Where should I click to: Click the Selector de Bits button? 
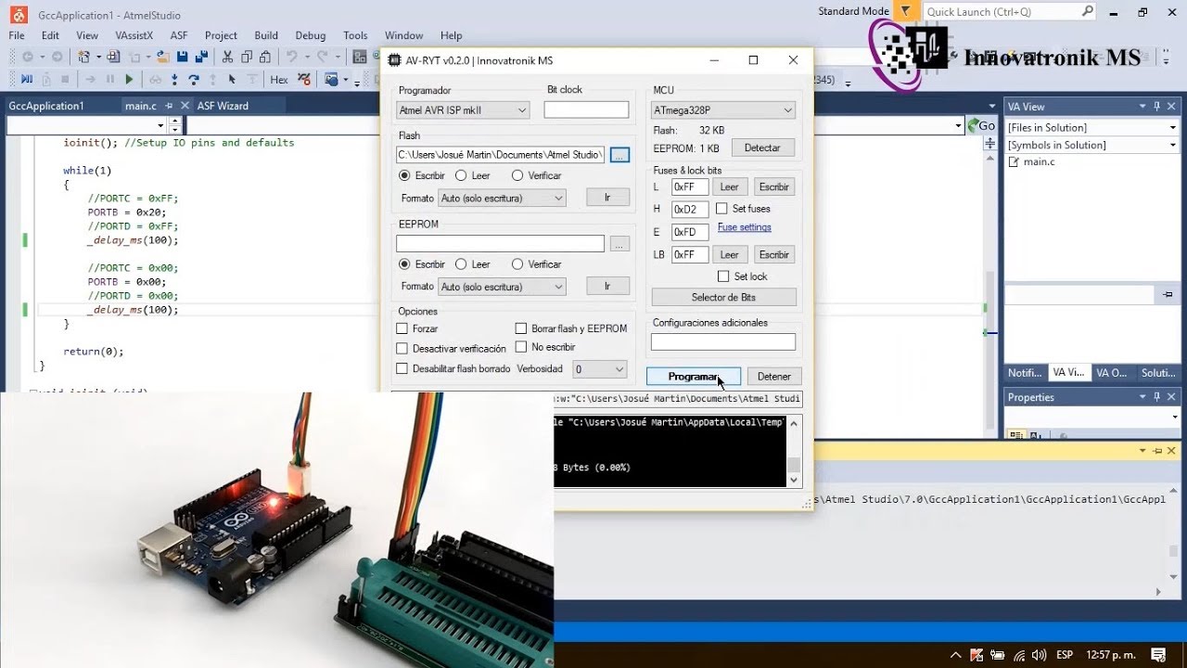pyautogui.click(x=723, y=298)
